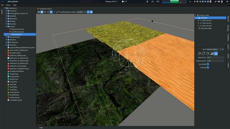The image size is (230, 129).
Task: Open the File menu
Action: [3, 5]
